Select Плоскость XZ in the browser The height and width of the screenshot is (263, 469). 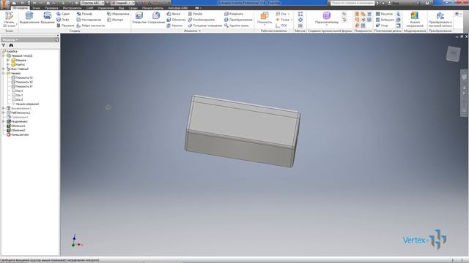tap(22, 82)
